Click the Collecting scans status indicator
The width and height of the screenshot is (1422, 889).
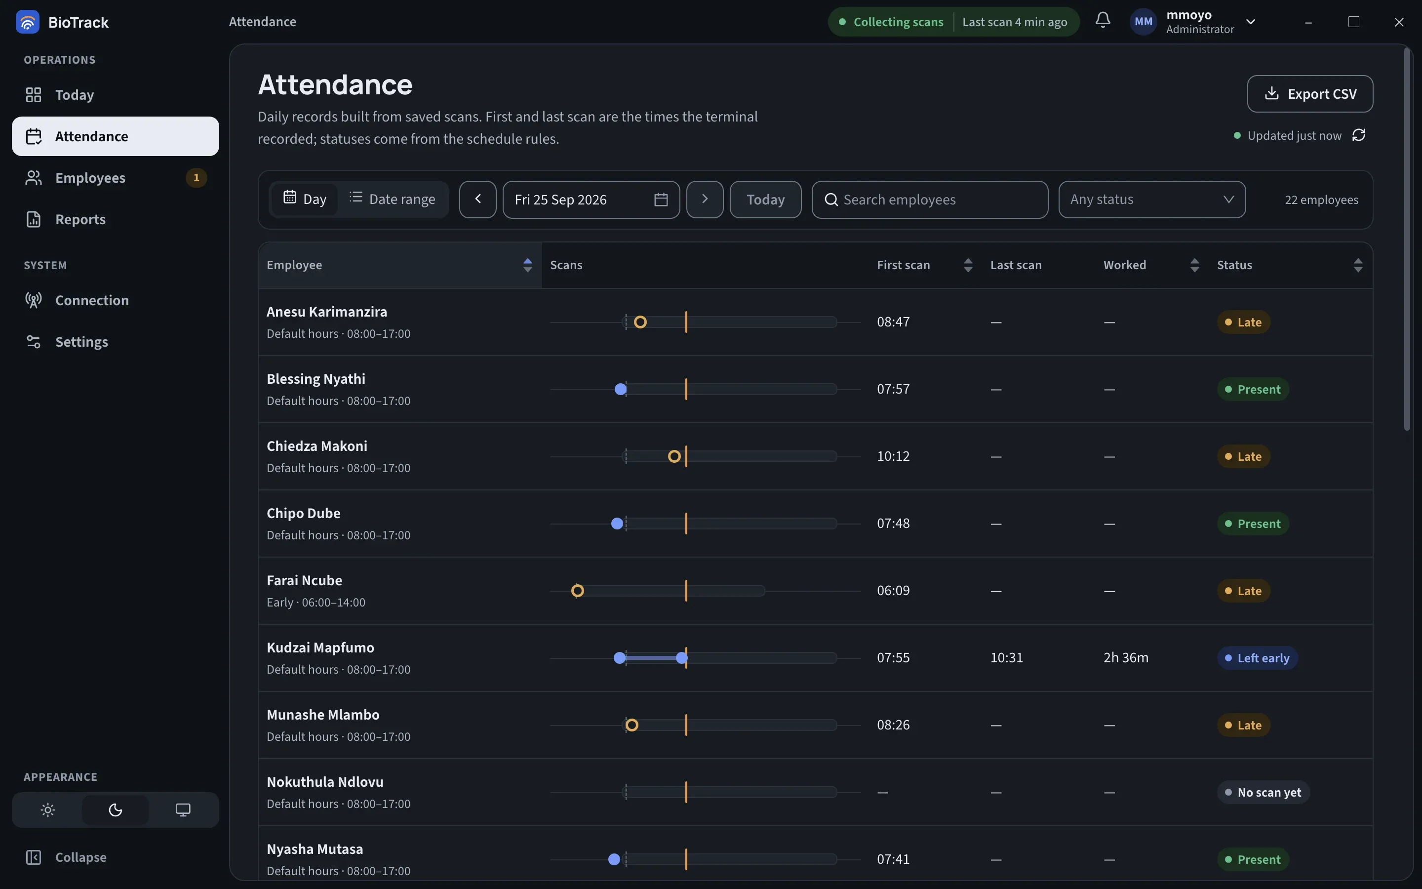tap(891, 22)
